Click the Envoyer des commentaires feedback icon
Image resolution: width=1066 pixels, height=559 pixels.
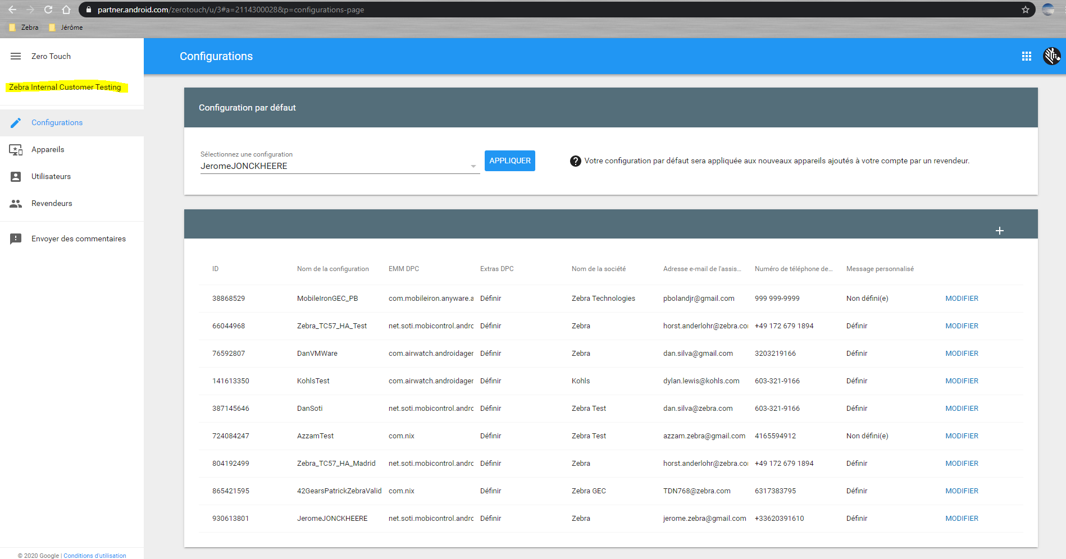[16, 239]
